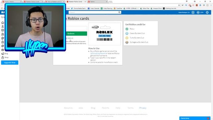
Task: Open the Home icon in Roblox sidebar
Action: click(x=3, y=23)
